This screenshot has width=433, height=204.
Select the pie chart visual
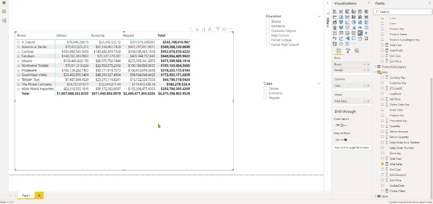point(353,22)
